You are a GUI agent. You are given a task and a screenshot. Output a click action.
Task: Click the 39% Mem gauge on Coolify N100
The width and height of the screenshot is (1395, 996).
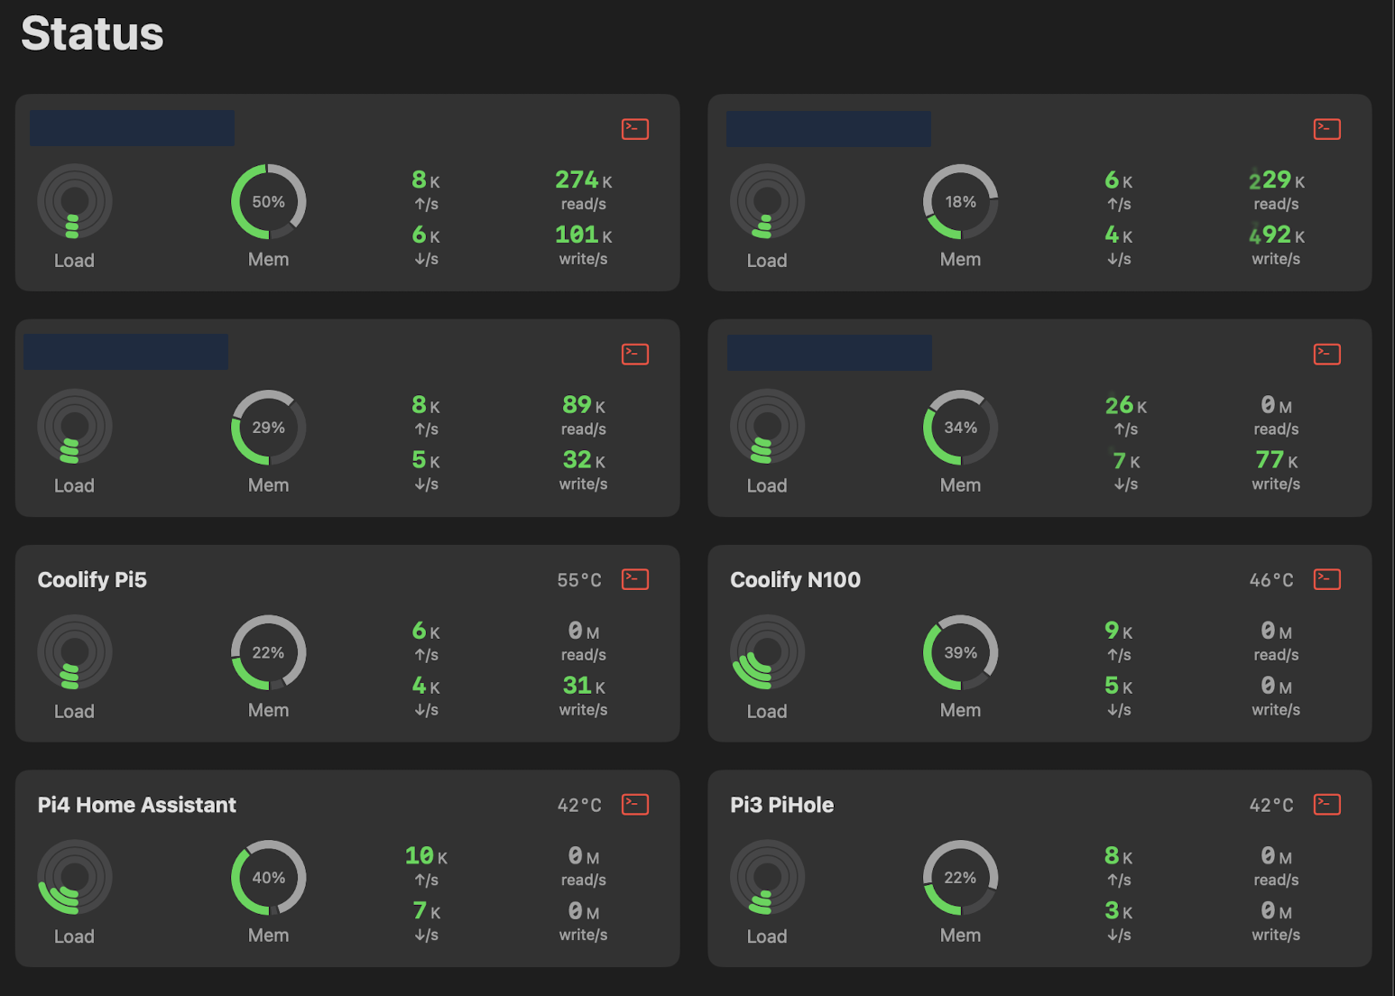(x=960, y=652)
